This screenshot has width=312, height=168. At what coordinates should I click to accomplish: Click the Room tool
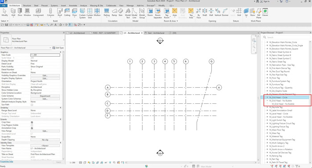click(x=150, y=12)
